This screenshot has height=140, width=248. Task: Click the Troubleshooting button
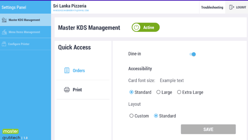point(212,8)
